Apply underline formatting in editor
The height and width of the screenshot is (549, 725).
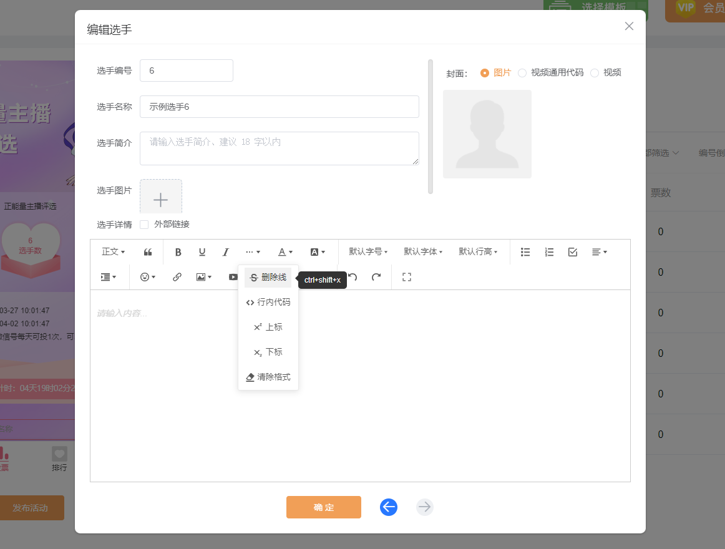[x=202, y=252]
